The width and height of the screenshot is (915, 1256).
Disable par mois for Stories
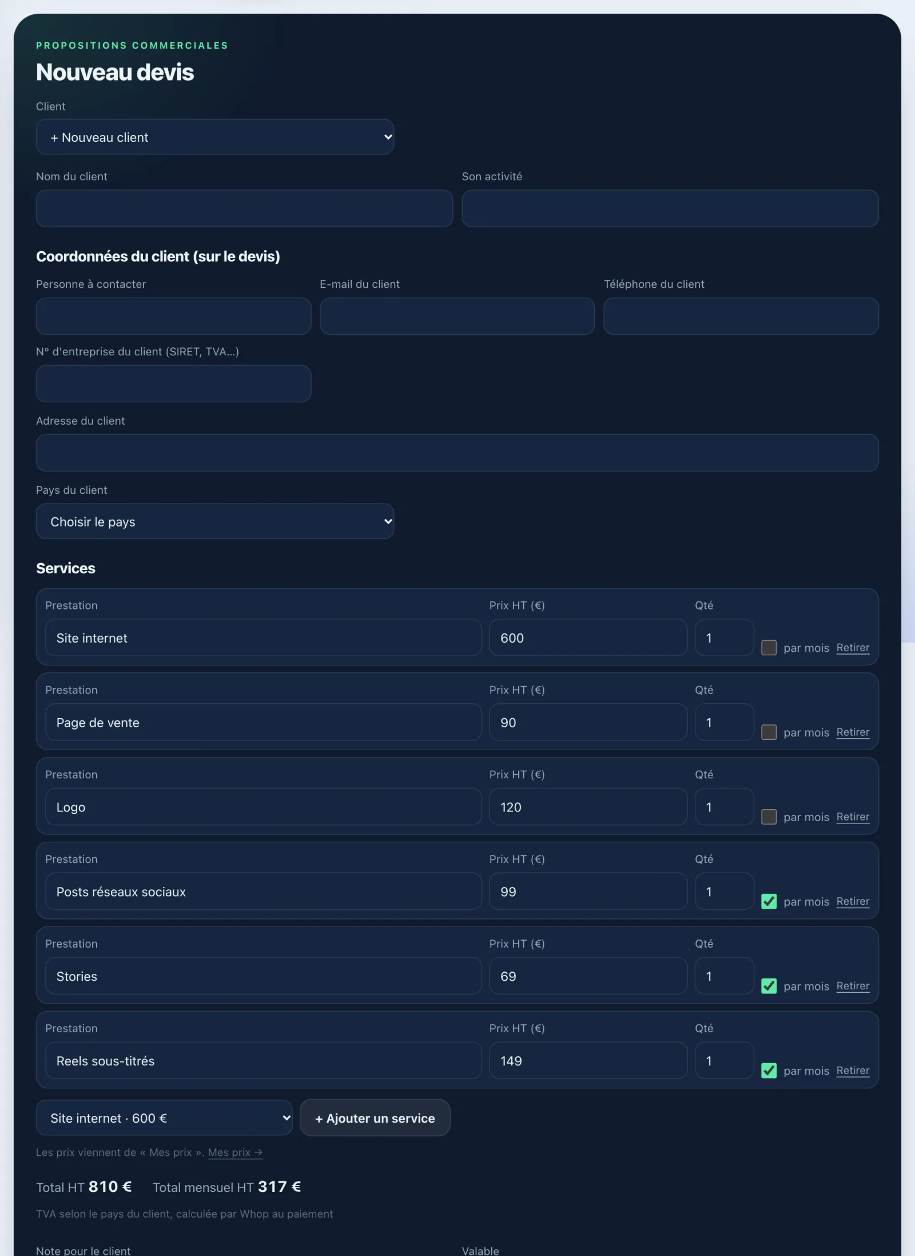tap(769, 986)
